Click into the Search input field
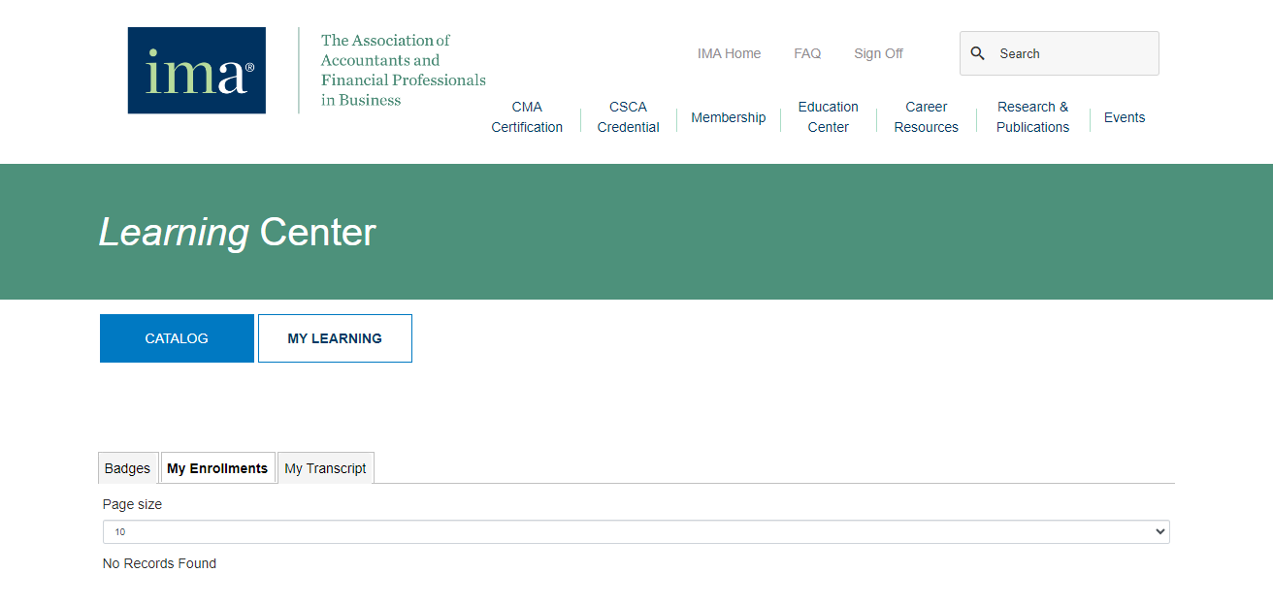 tap(1060, 53)
